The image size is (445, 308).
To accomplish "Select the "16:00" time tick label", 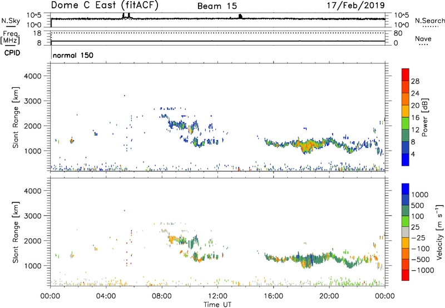I will pyautogui.click(x=273, y=296).
